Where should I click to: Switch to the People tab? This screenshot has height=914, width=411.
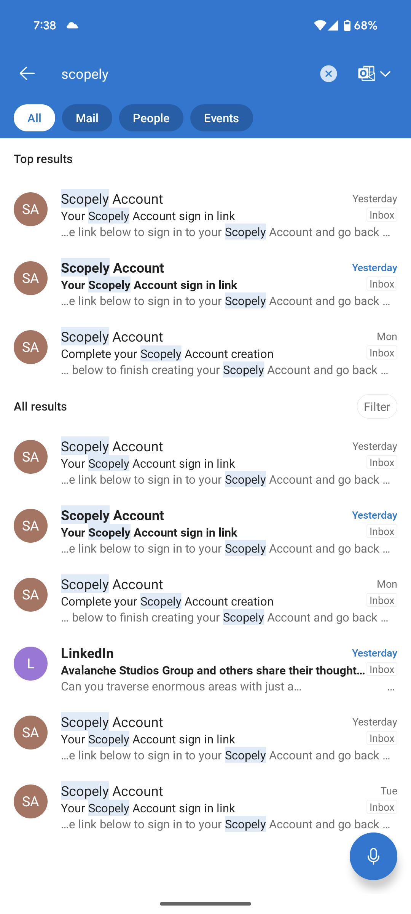(x=151, y=118)
